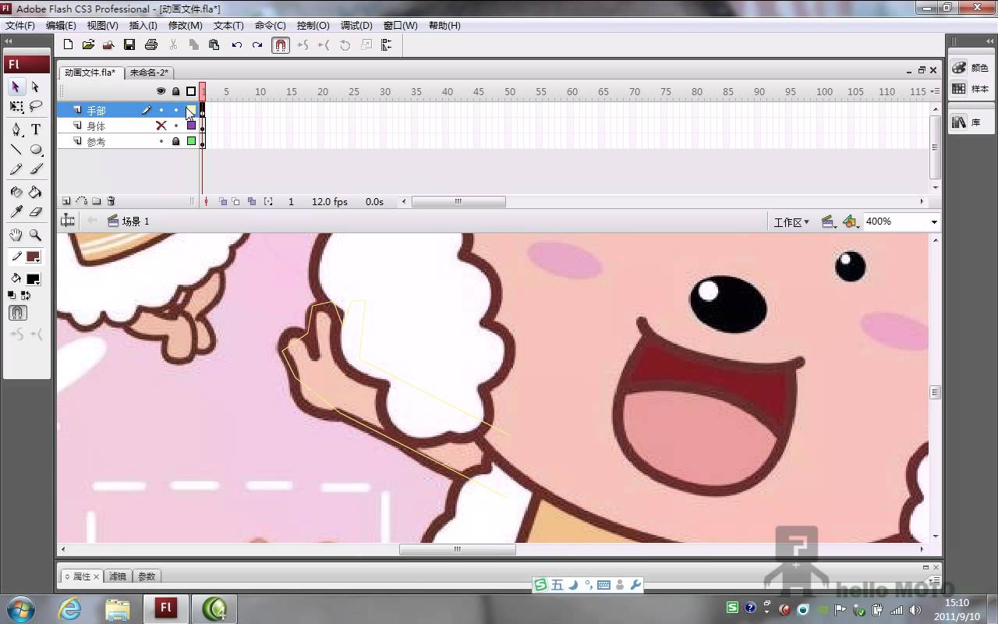
Task: Open the 滤镜 panel tab
Action: (x=117, y=576)
